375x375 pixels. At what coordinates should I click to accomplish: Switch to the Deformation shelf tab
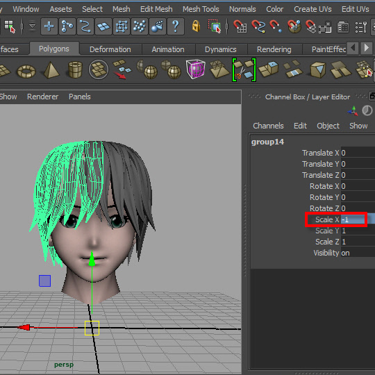pyautogui.click(x=110, y=49)
